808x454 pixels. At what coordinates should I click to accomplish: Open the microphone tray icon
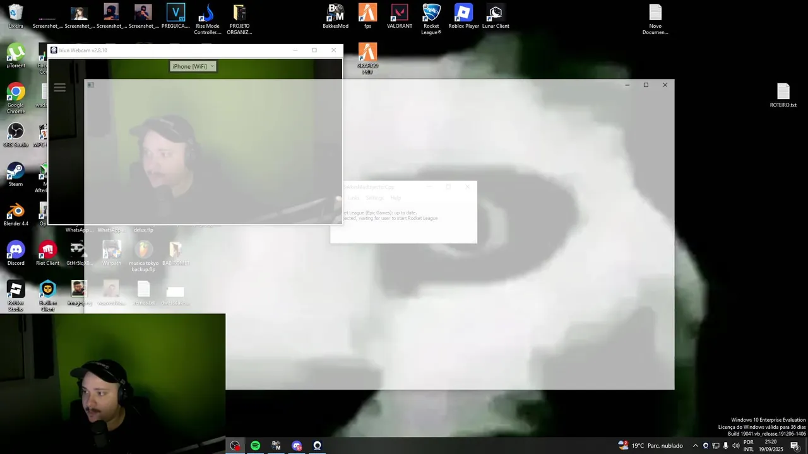click(x=725, y=446)
